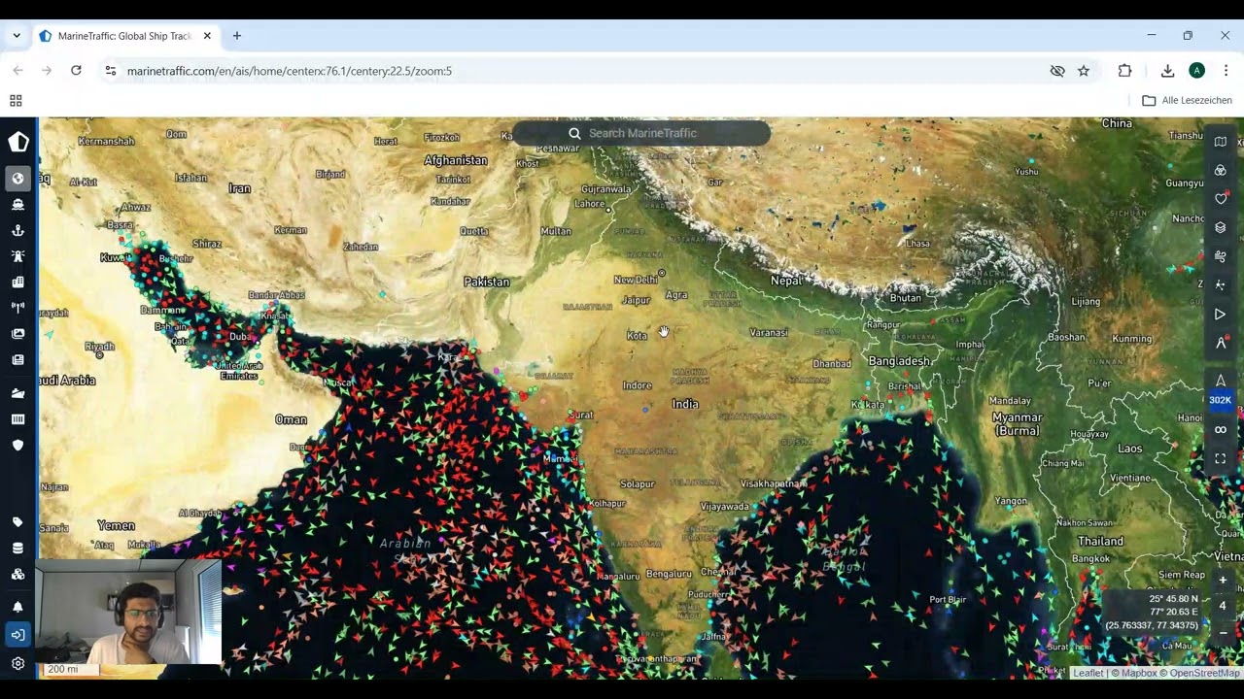The image size is (1244, 699).
Task: Click the MarineTraffic logo in sidebar
Action: coord(17,142)
